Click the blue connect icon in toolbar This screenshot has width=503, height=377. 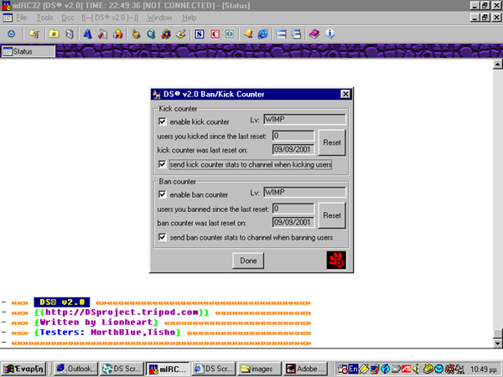click(11, 34)
